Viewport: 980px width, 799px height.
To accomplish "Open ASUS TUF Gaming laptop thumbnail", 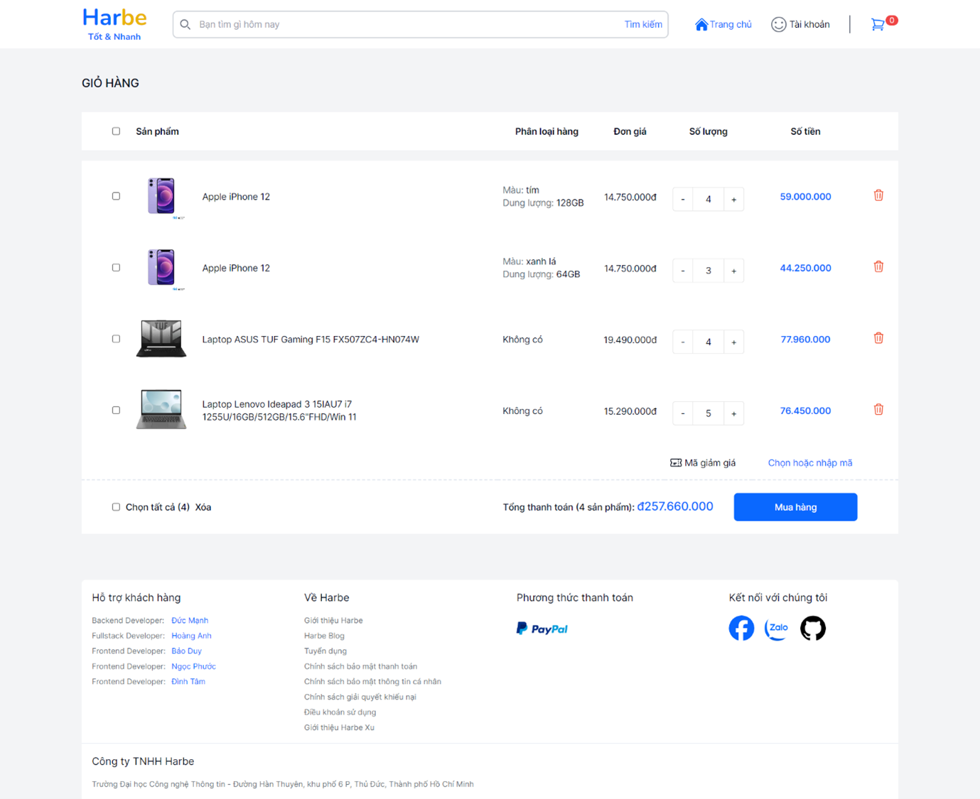I will pyautogui.click(x=161, y=339).
